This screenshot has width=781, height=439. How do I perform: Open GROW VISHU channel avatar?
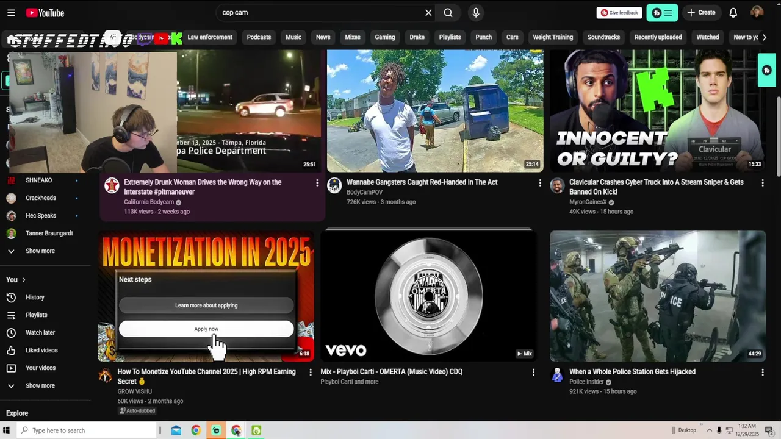pos(106,375)
